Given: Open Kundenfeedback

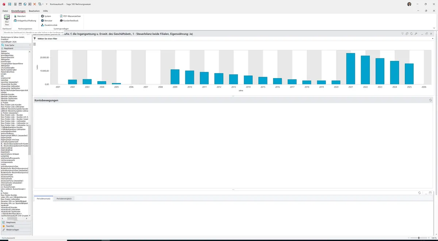Looking at the screenshot, I should point(69,21).
